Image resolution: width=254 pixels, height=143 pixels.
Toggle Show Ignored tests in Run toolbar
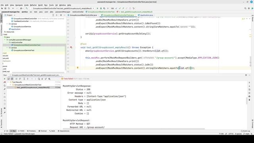[x=12, y=79]
